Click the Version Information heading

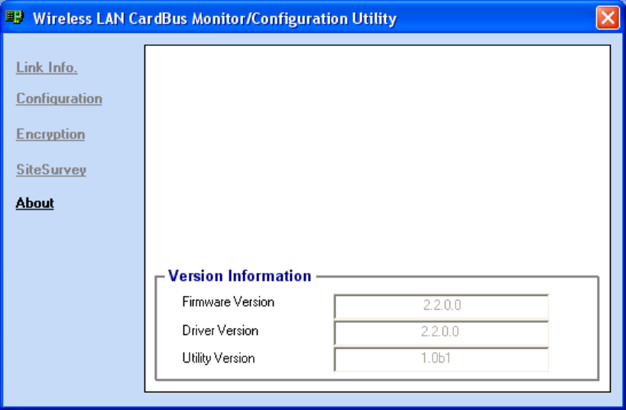click(x=239, y=276)
